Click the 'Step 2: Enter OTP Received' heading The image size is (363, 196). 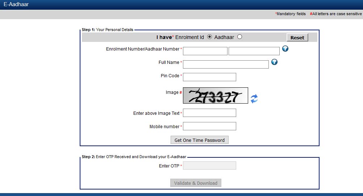[134, 157]
